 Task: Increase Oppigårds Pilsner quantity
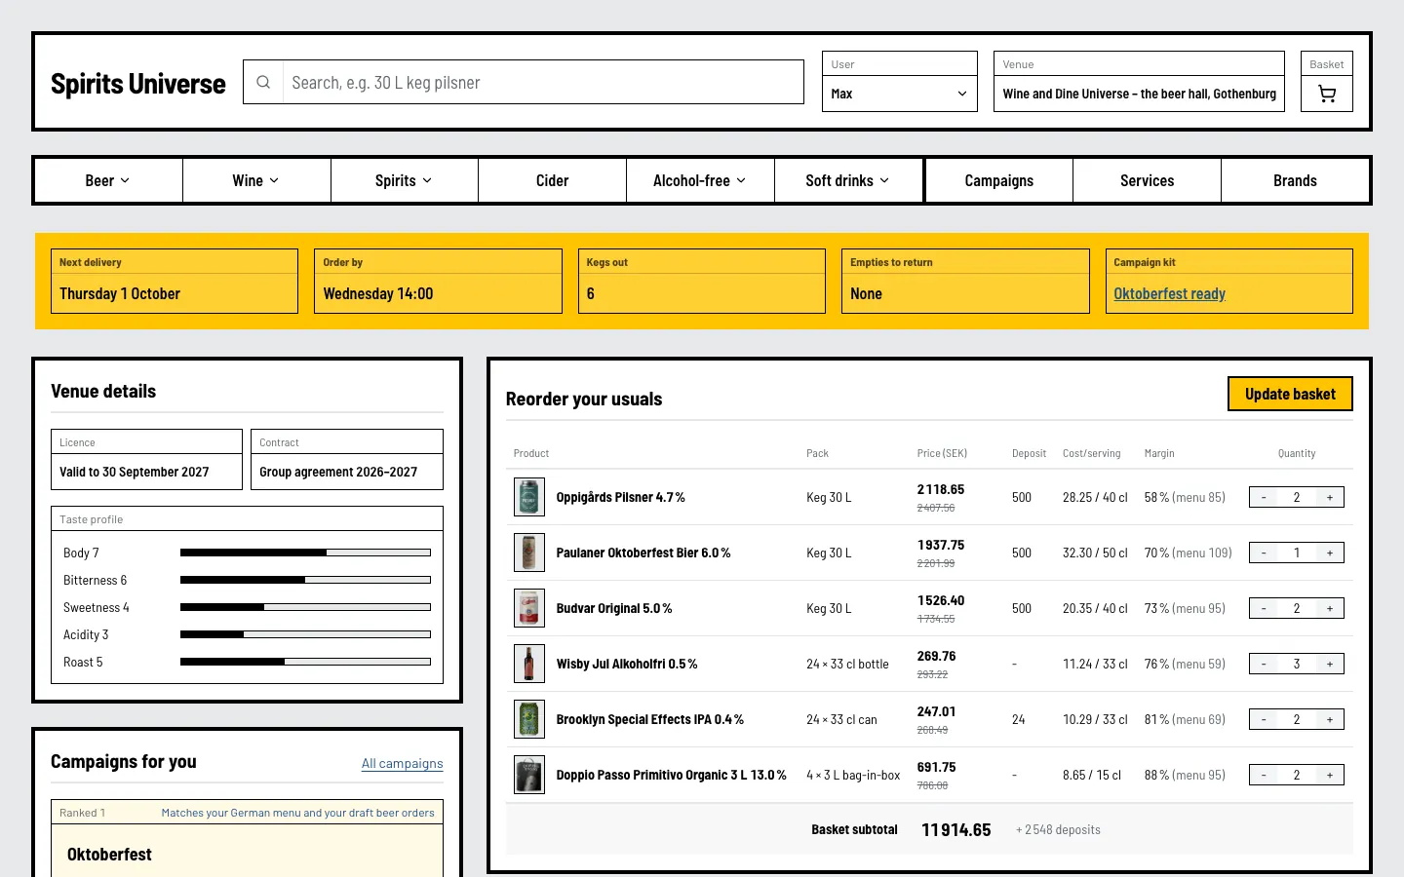pos(1330,497)
